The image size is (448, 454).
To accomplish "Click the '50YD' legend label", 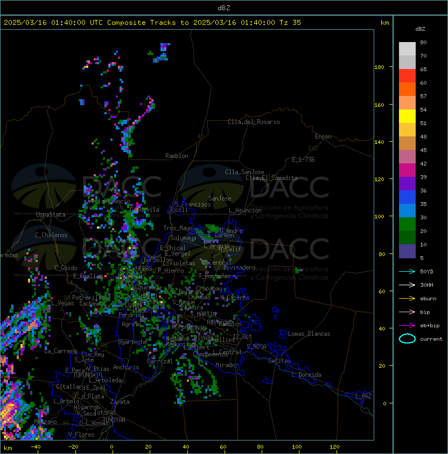I will [x=426, y=272].
